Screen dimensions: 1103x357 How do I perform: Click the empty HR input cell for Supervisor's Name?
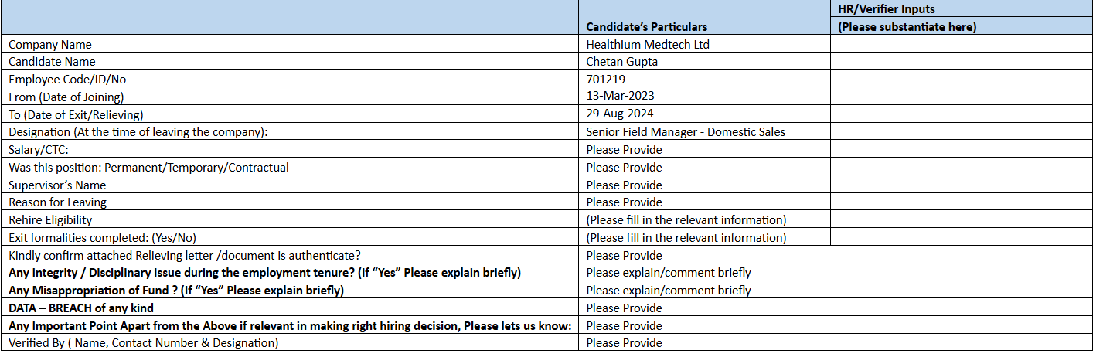[962, 185]
